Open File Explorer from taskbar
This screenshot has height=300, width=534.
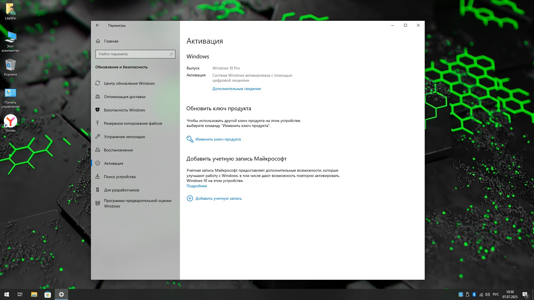[34, 294]
